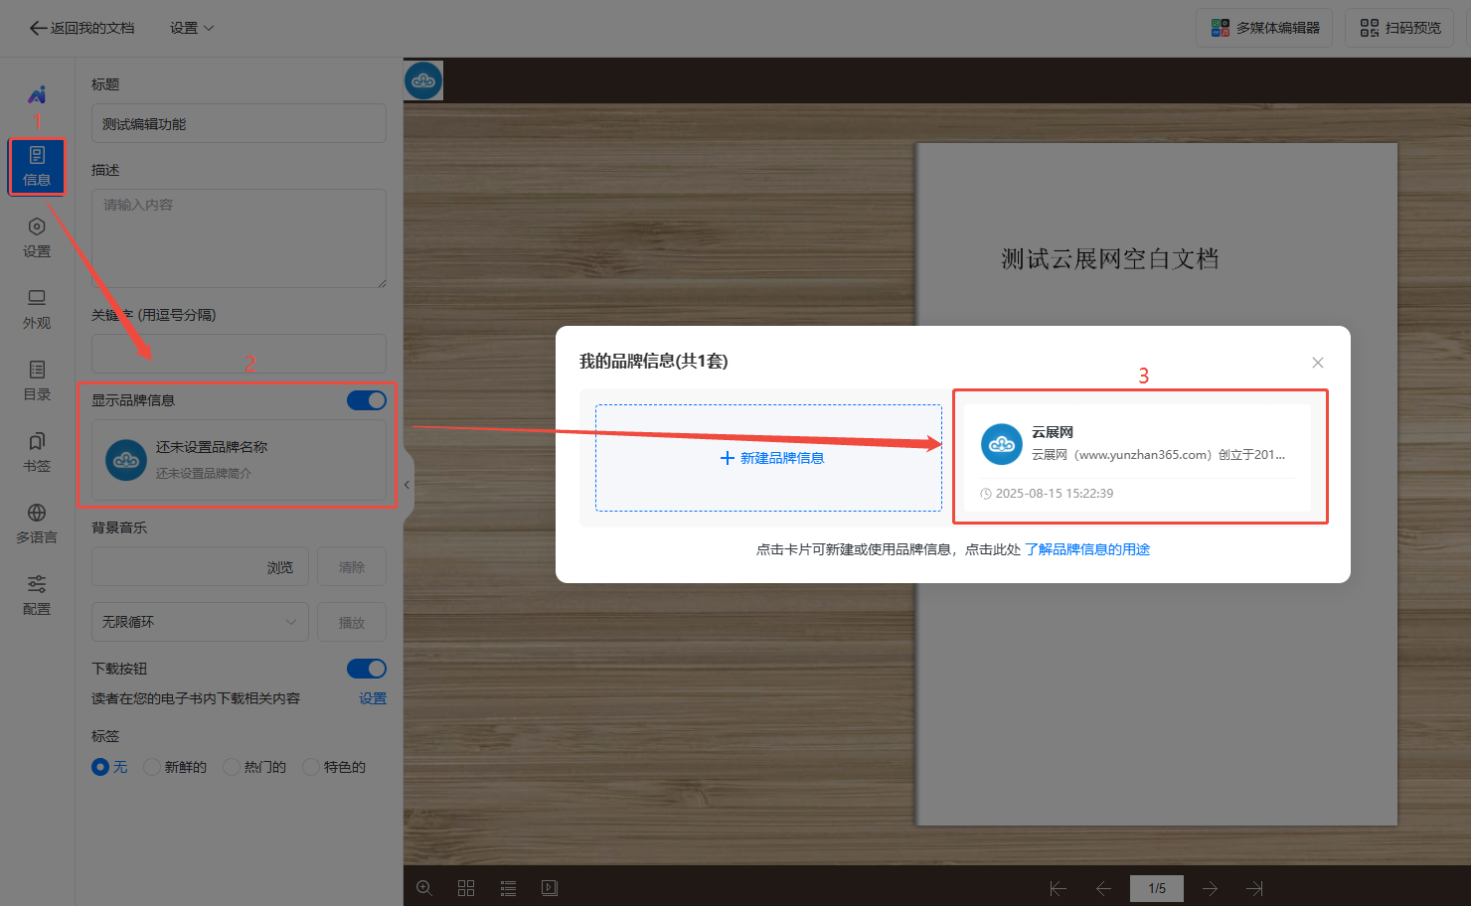Open the 外观 appearance panel
This screenshot has width=1471, height=906.
pos(37,309)
